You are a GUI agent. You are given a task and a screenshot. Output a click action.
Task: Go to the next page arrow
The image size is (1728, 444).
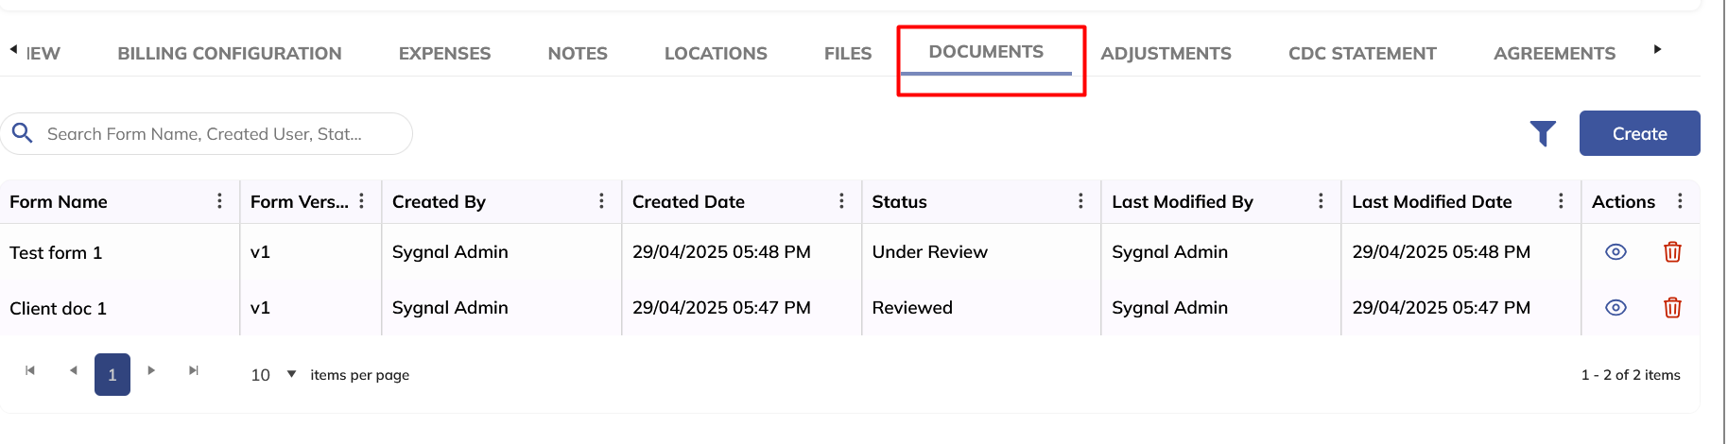151,370
